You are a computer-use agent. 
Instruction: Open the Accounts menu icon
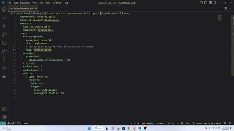4,109
